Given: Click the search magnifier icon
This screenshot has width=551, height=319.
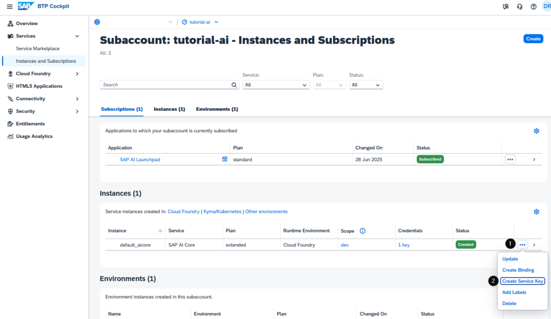Looking at the screenshot, I should coord(234,85).
